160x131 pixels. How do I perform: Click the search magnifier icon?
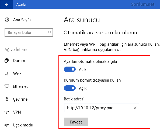(49, 32)
